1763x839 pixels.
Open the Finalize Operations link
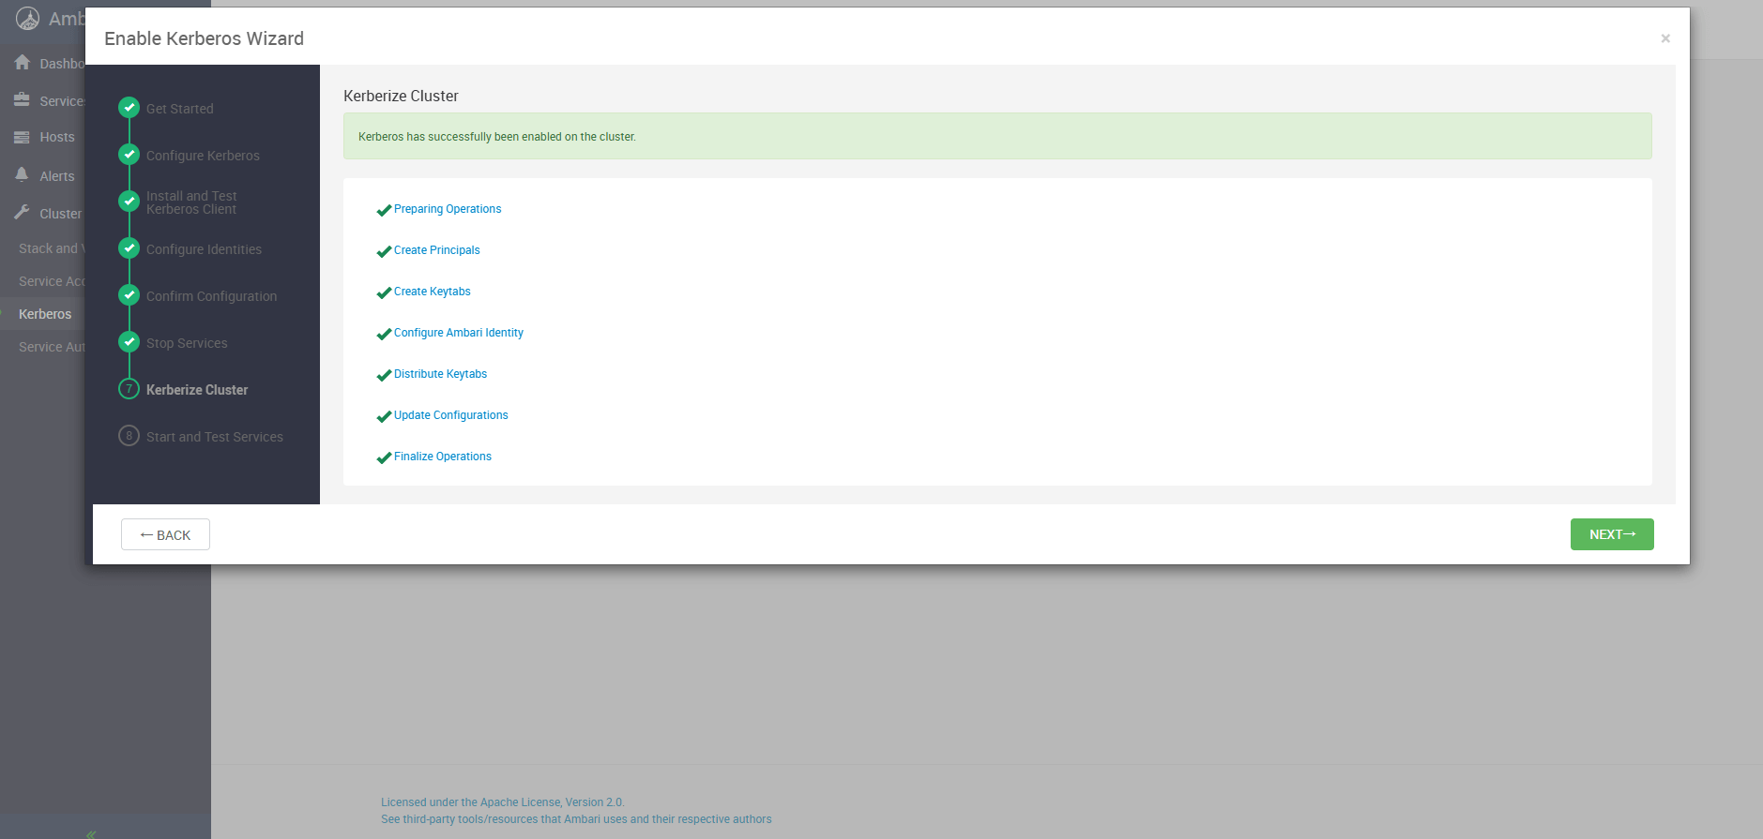(443, 457)
